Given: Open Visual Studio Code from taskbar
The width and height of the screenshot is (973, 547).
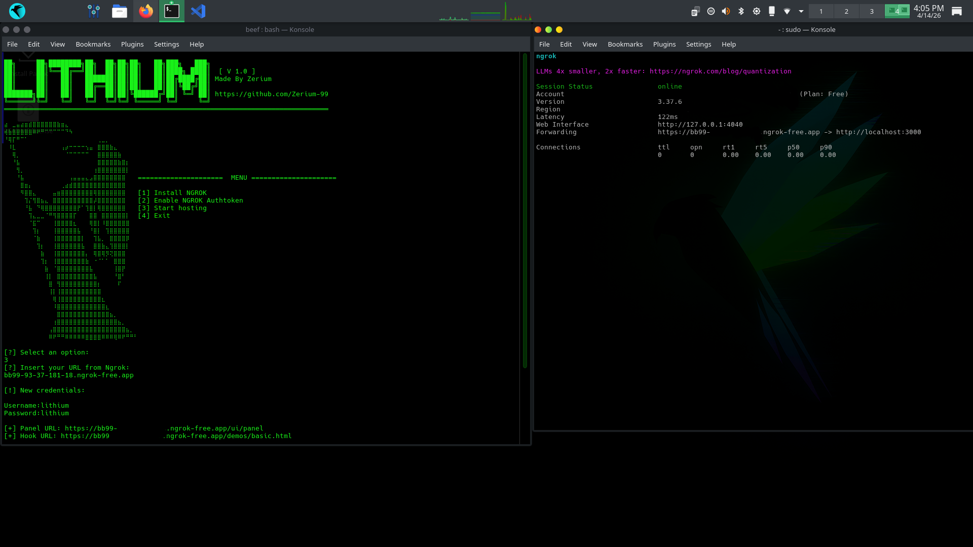Looking at the screenshot, I should click(198, 11).
